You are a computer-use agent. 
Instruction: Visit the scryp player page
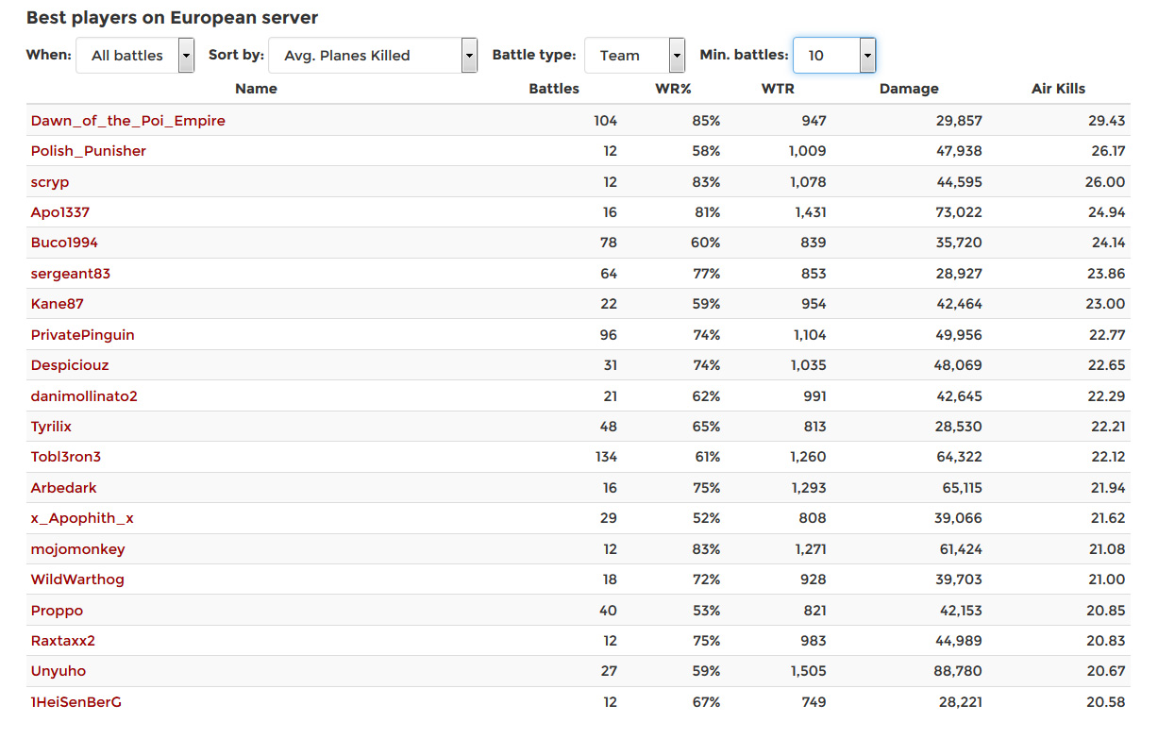(x=50, y=182)
